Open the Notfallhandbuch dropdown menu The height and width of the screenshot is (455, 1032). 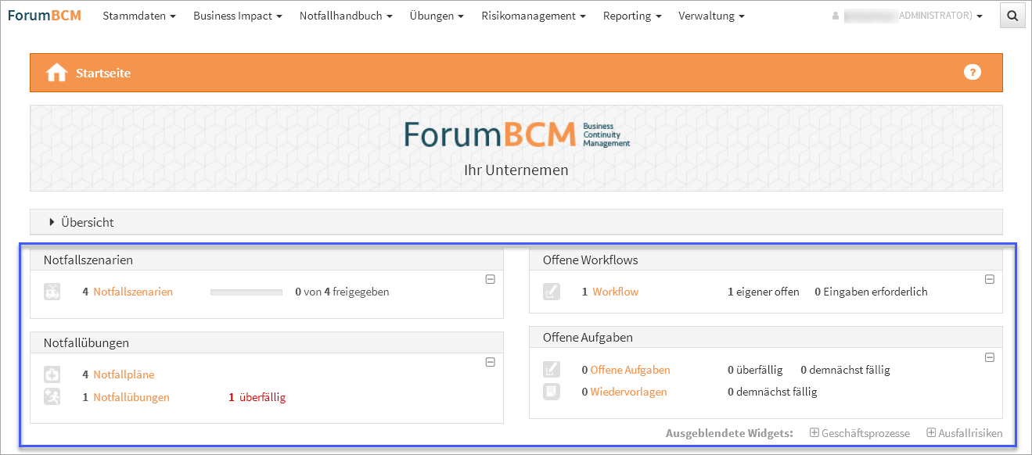coord(346,16)
